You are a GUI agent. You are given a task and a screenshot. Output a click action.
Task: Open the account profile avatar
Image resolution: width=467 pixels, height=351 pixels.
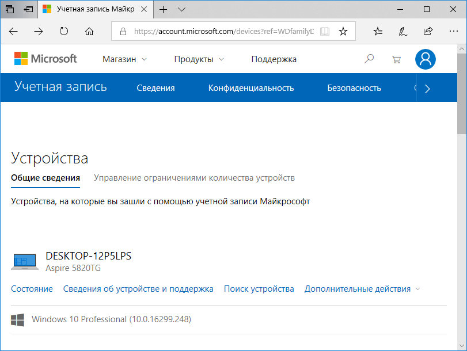426,59
